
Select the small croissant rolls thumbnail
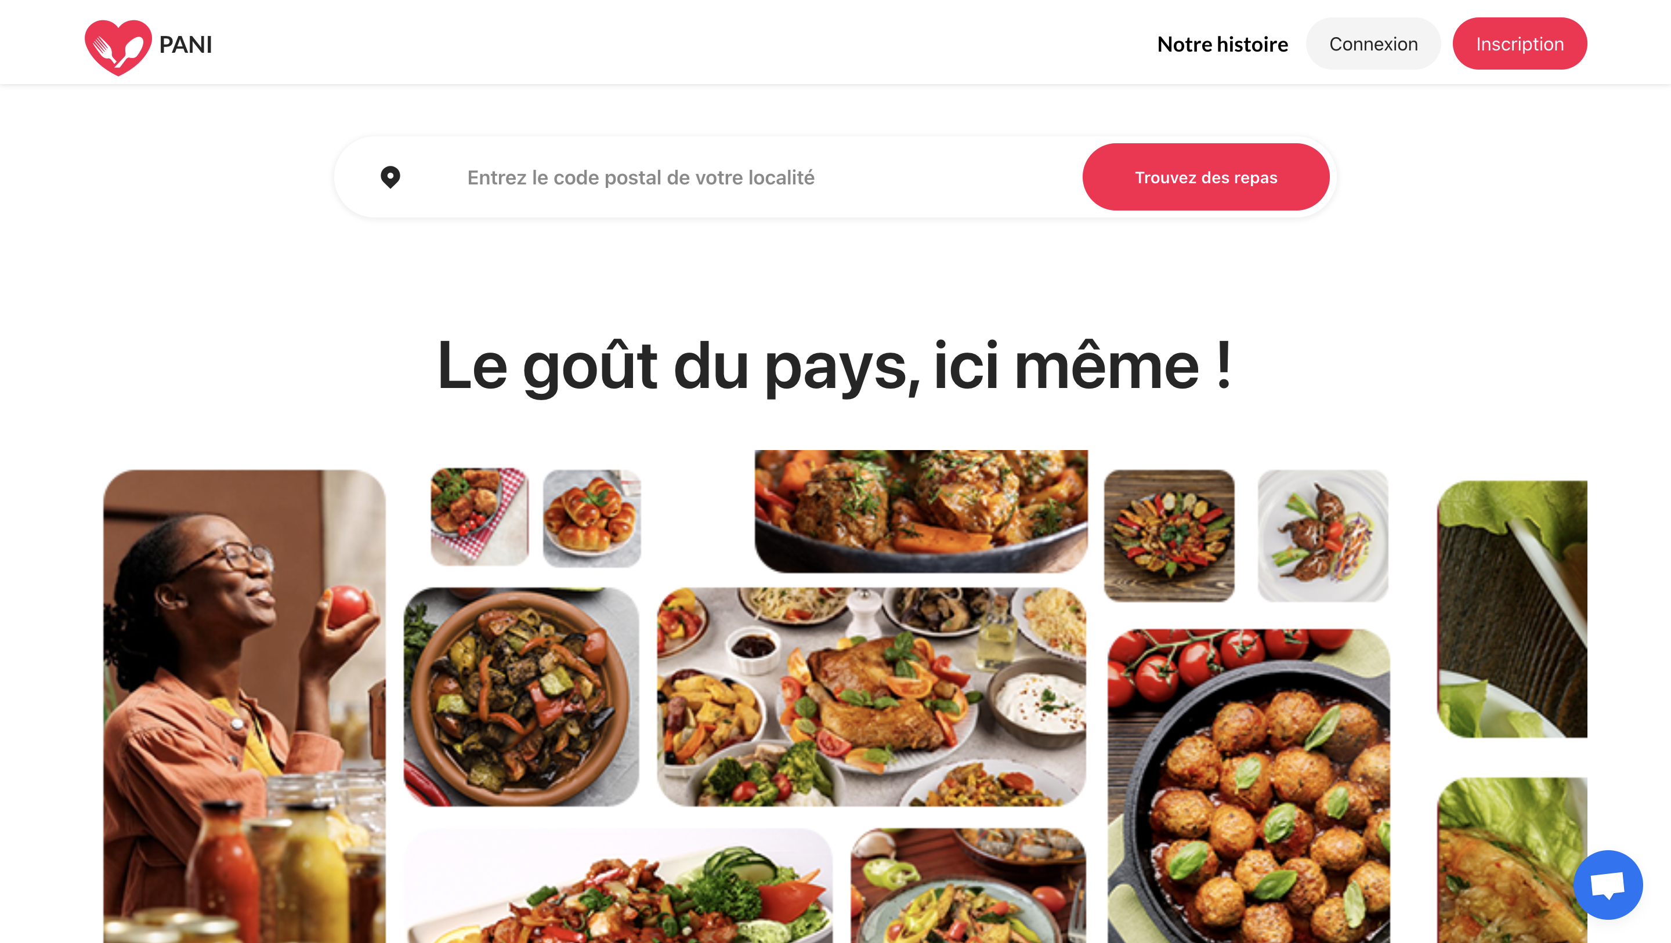coord(592,518)
